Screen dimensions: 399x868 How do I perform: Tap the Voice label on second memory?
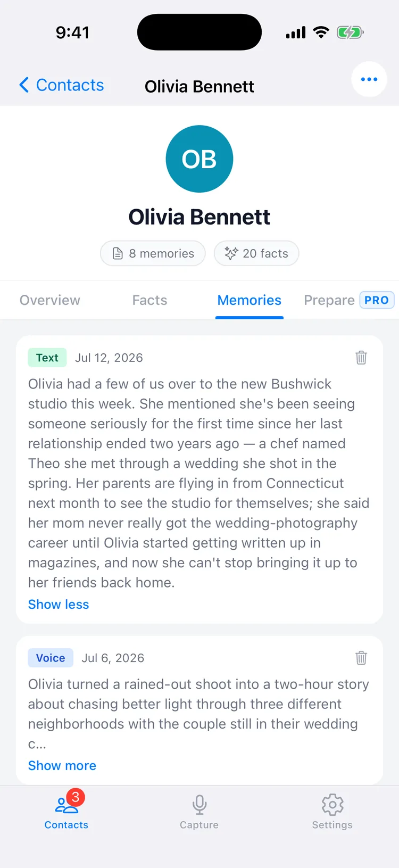51,658
